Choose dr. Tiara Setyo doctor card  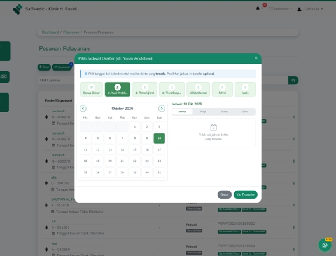172,89
